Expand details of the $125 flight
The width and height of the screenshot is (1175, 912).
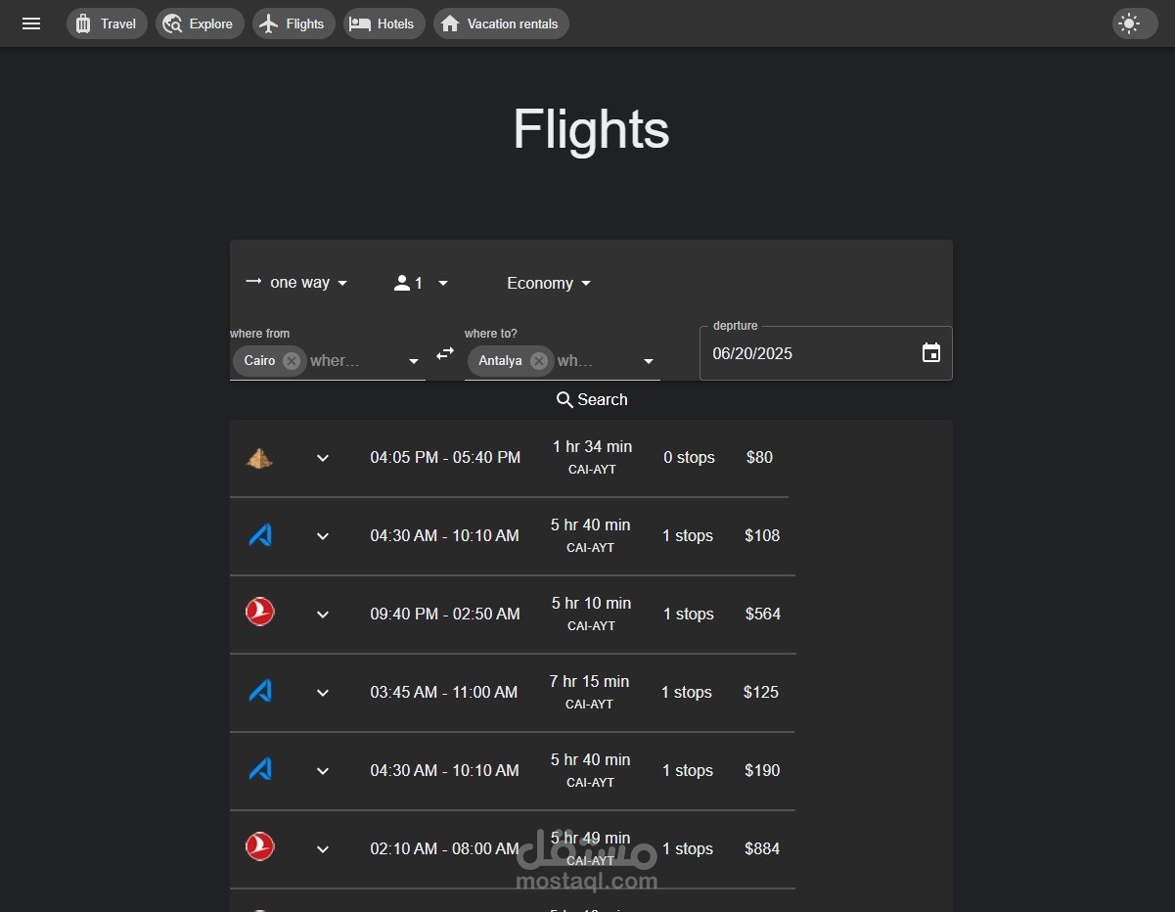click(x=323, y=693)
